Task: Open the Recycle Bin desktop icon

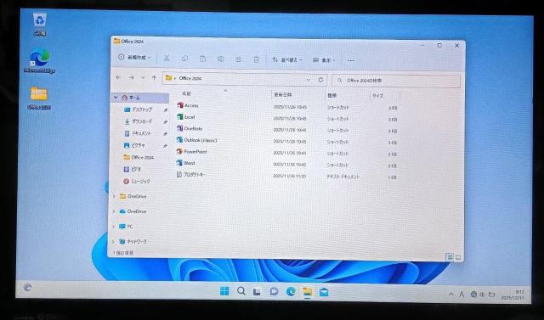Action: pos(40,25)
